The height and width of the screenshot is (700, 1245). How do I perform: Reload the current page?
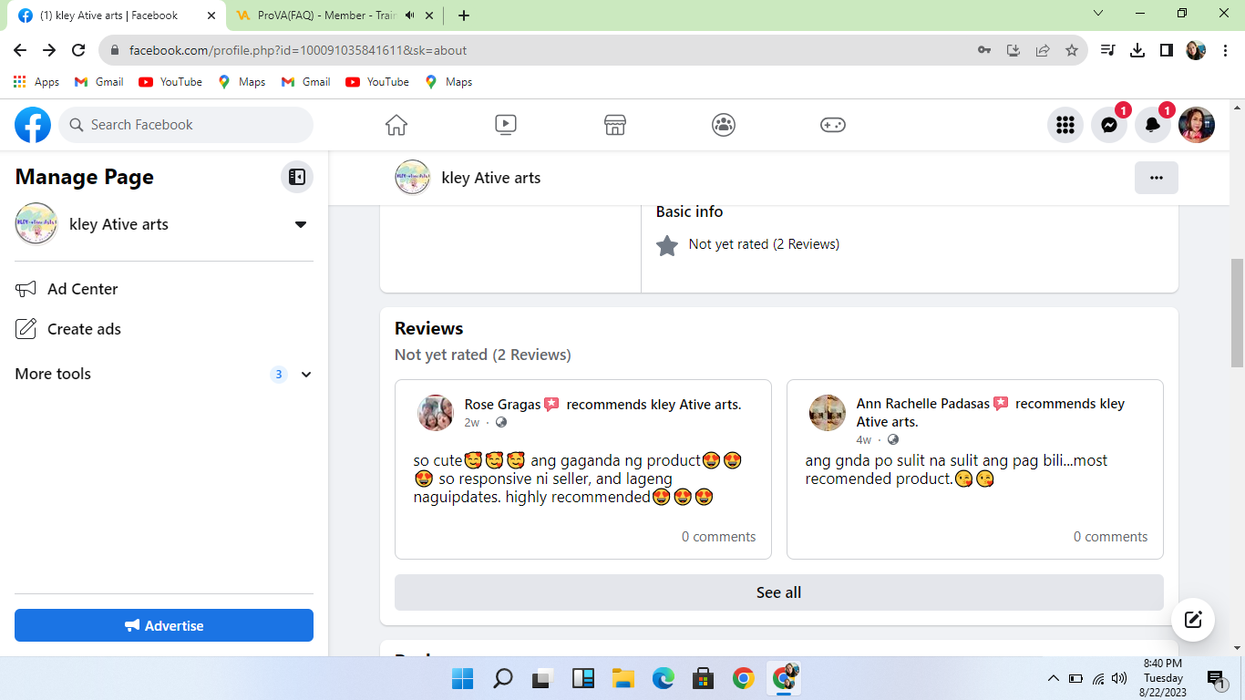click(x=78, y=50)
